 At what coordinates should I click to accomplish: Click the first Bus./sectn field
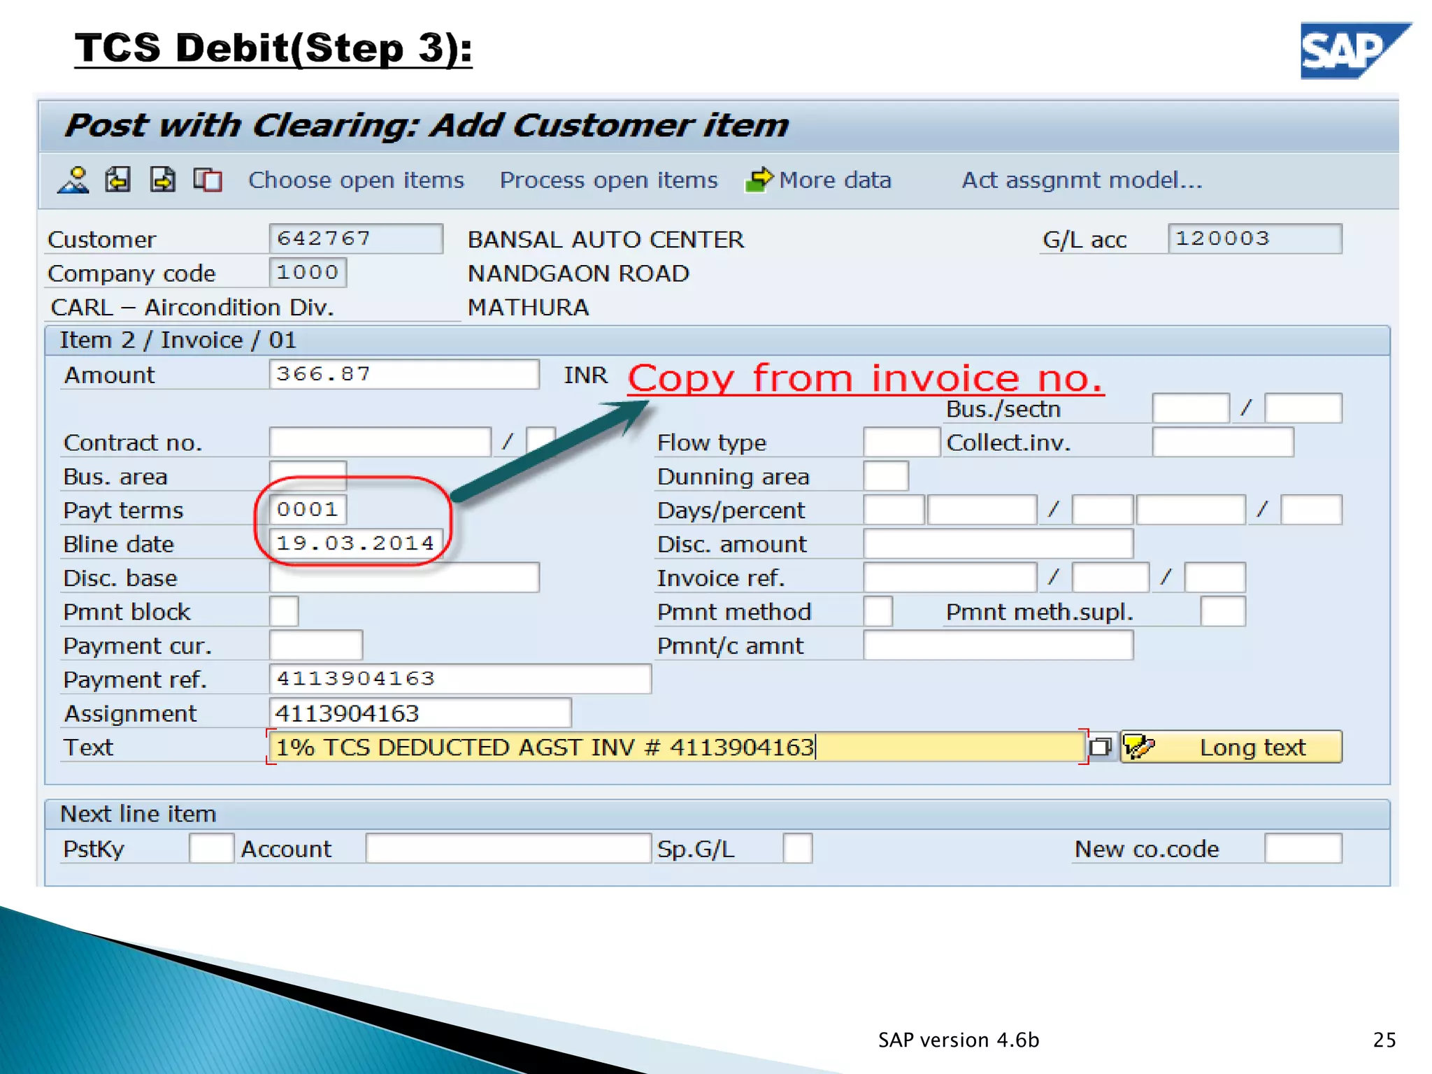(x=1191, y=408)
